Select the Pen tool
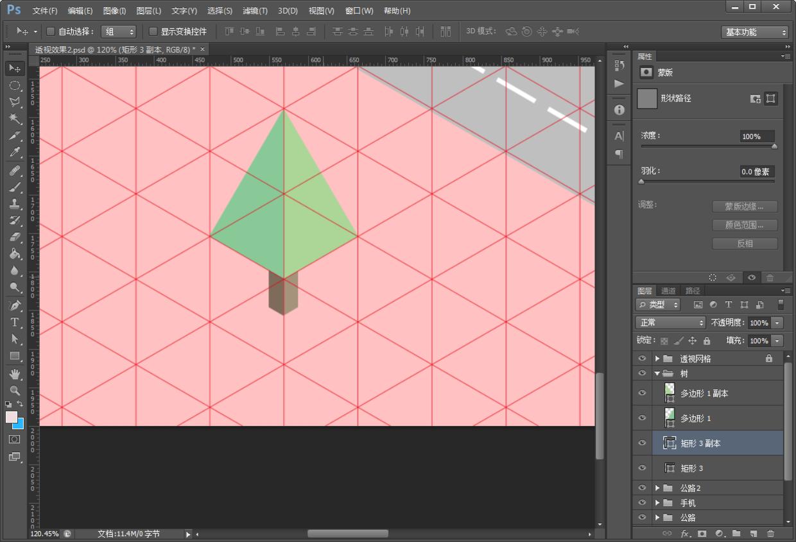The image size is (796, 542). click(15, 305)
